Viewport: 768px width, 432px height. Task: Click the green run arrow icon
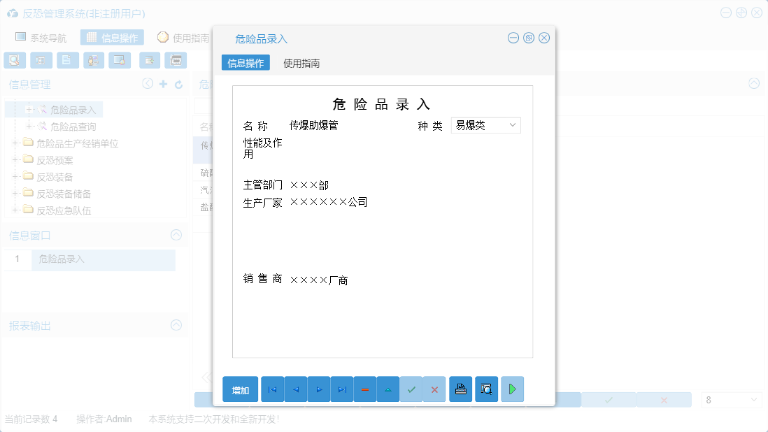pos(511,389)
